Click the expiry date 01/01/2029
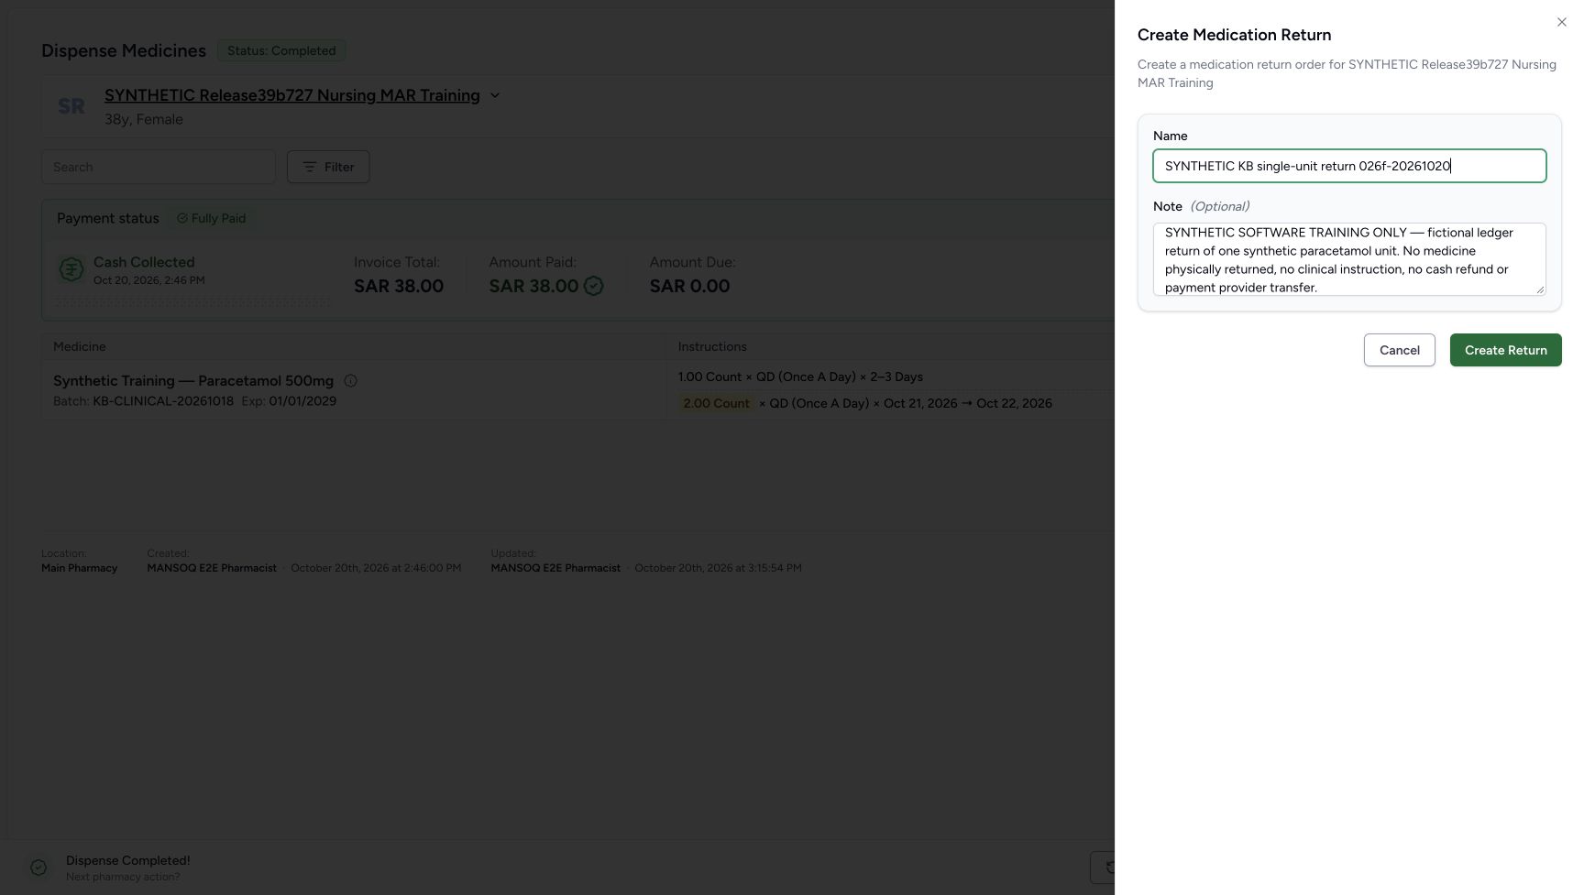 (302, 401)
